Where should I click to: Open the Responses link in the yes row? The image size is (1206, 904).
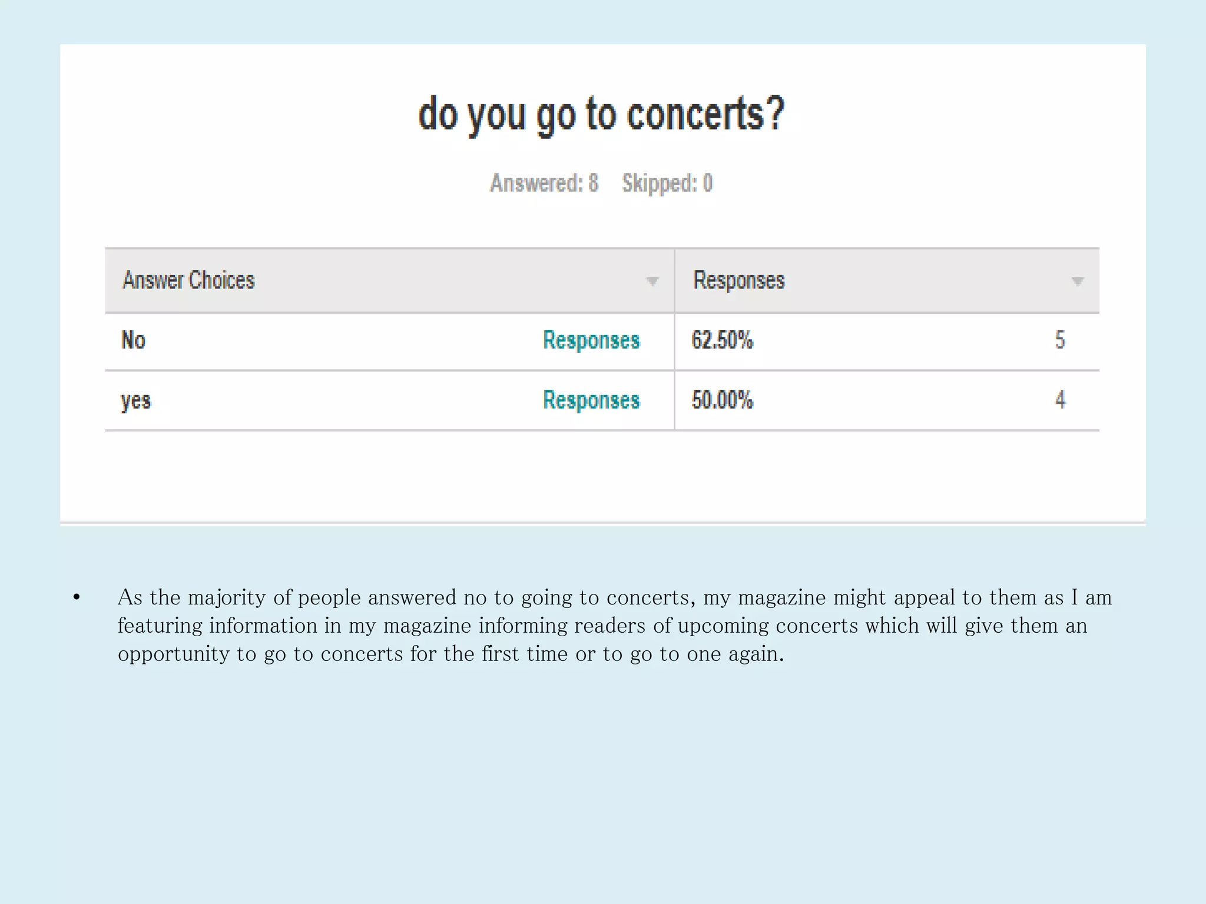point(591,401)
